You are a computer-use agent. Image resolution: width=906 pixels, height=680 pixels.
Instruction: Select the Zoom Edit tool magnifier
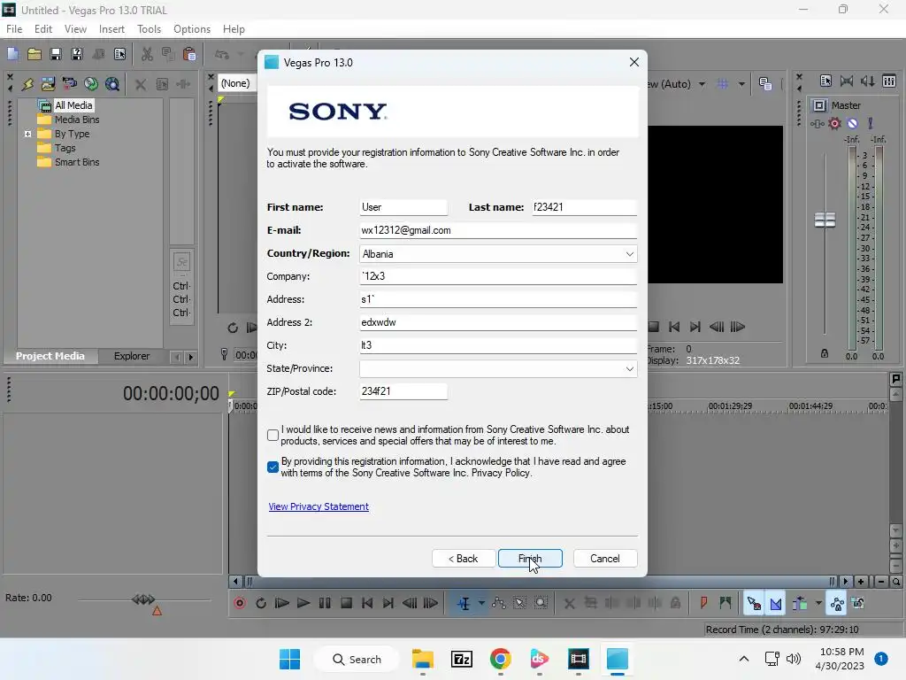541,603
